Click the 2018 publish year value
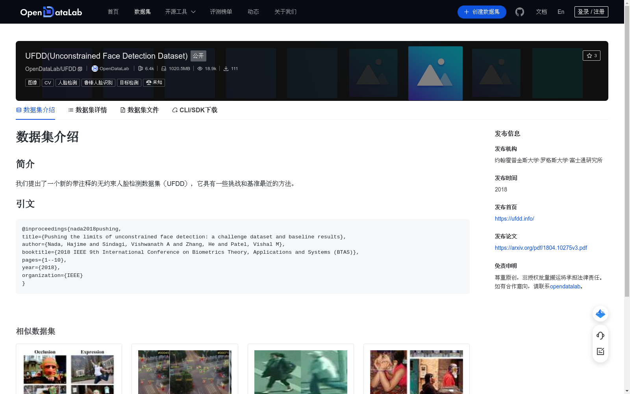 click(501, 190)
